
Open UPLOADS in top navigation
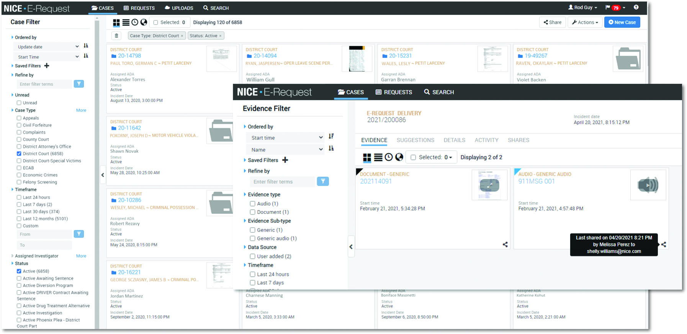coord(179,8)
